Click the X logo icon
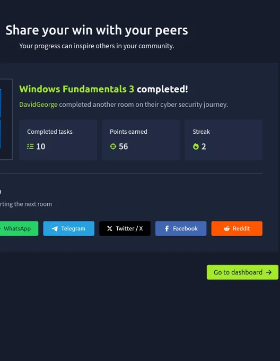Viewport: 280px width, 361px height. (110, 228)
